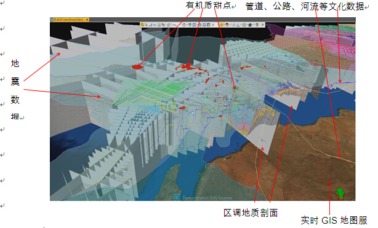Select the arrow pick tool in 3D toolbar
378x228 pixels.
[x=146, y=25]
